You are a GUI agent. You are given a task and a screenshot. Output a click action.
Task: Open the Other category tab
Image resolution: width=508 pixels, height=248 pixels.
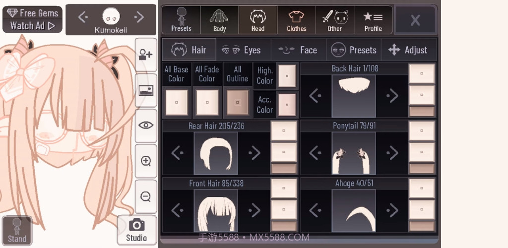click(x=335, y=20)
